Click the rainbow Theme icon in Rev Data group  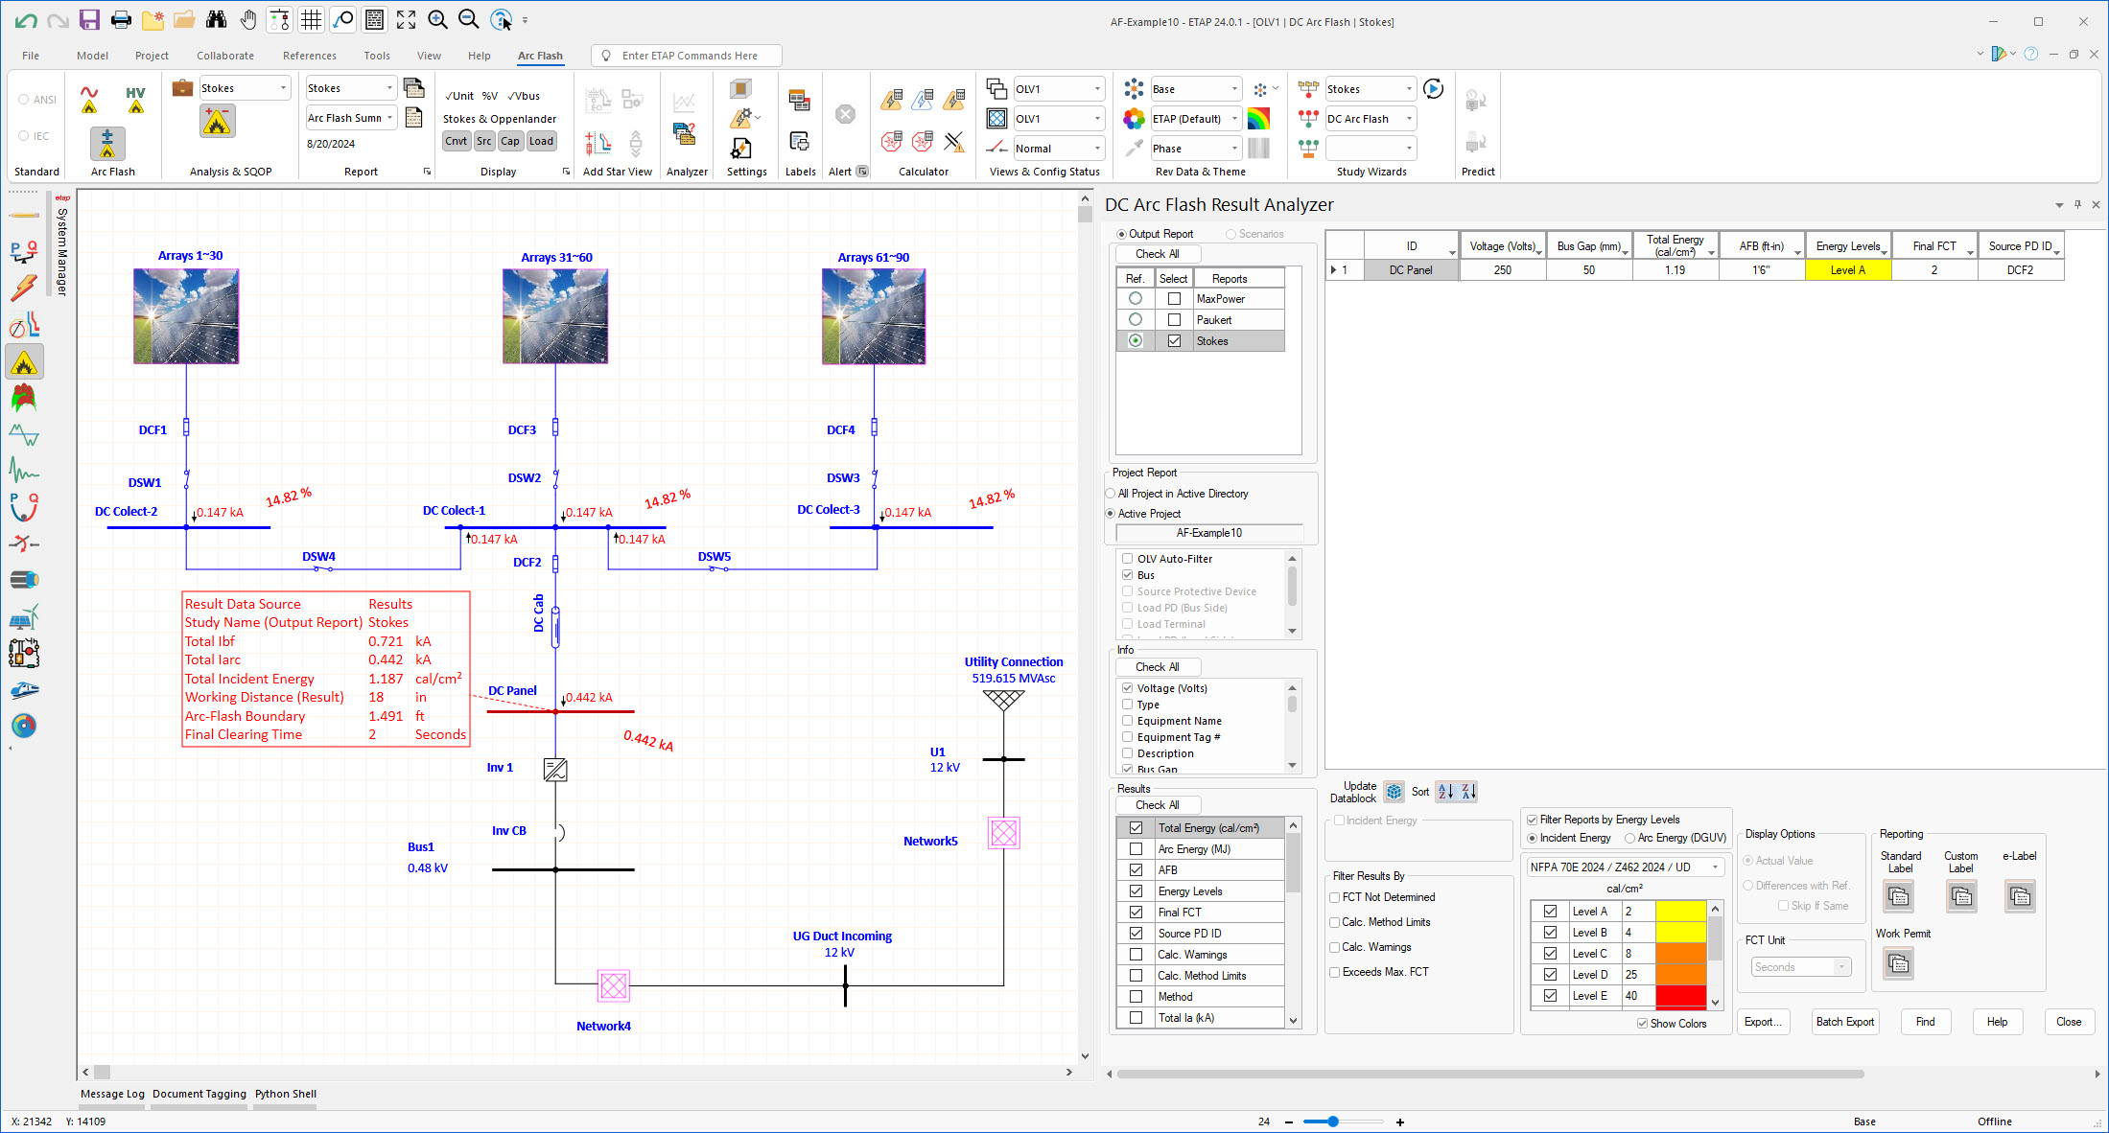[1257, 118]
